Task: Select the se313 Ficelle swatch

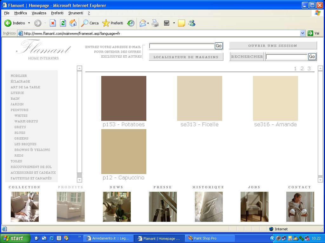Action: [x=200, y=98]
